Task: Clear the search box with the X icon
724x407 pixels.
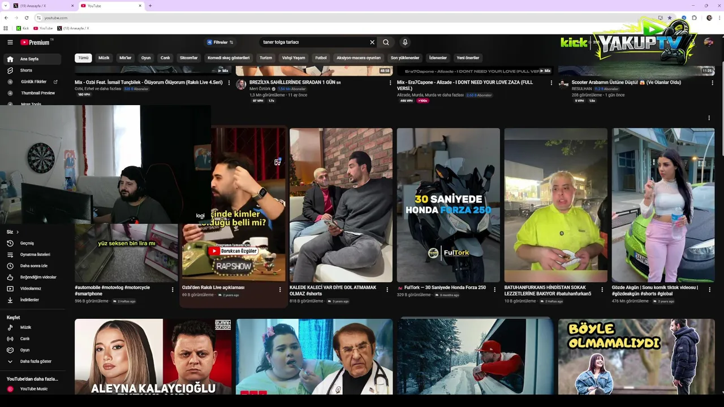Action: tap(372, 42)
